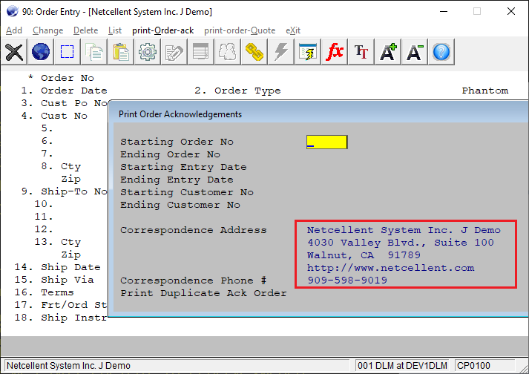Open the Change menu
Viewport: 529px width, 374px height.
click(48, 30)
